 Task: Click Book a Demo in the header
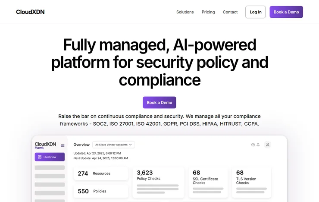(286, 12)
